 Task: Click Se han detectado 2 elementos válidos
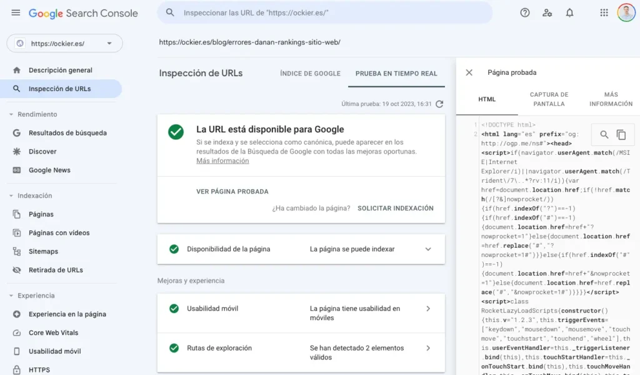tap(357, 353)
